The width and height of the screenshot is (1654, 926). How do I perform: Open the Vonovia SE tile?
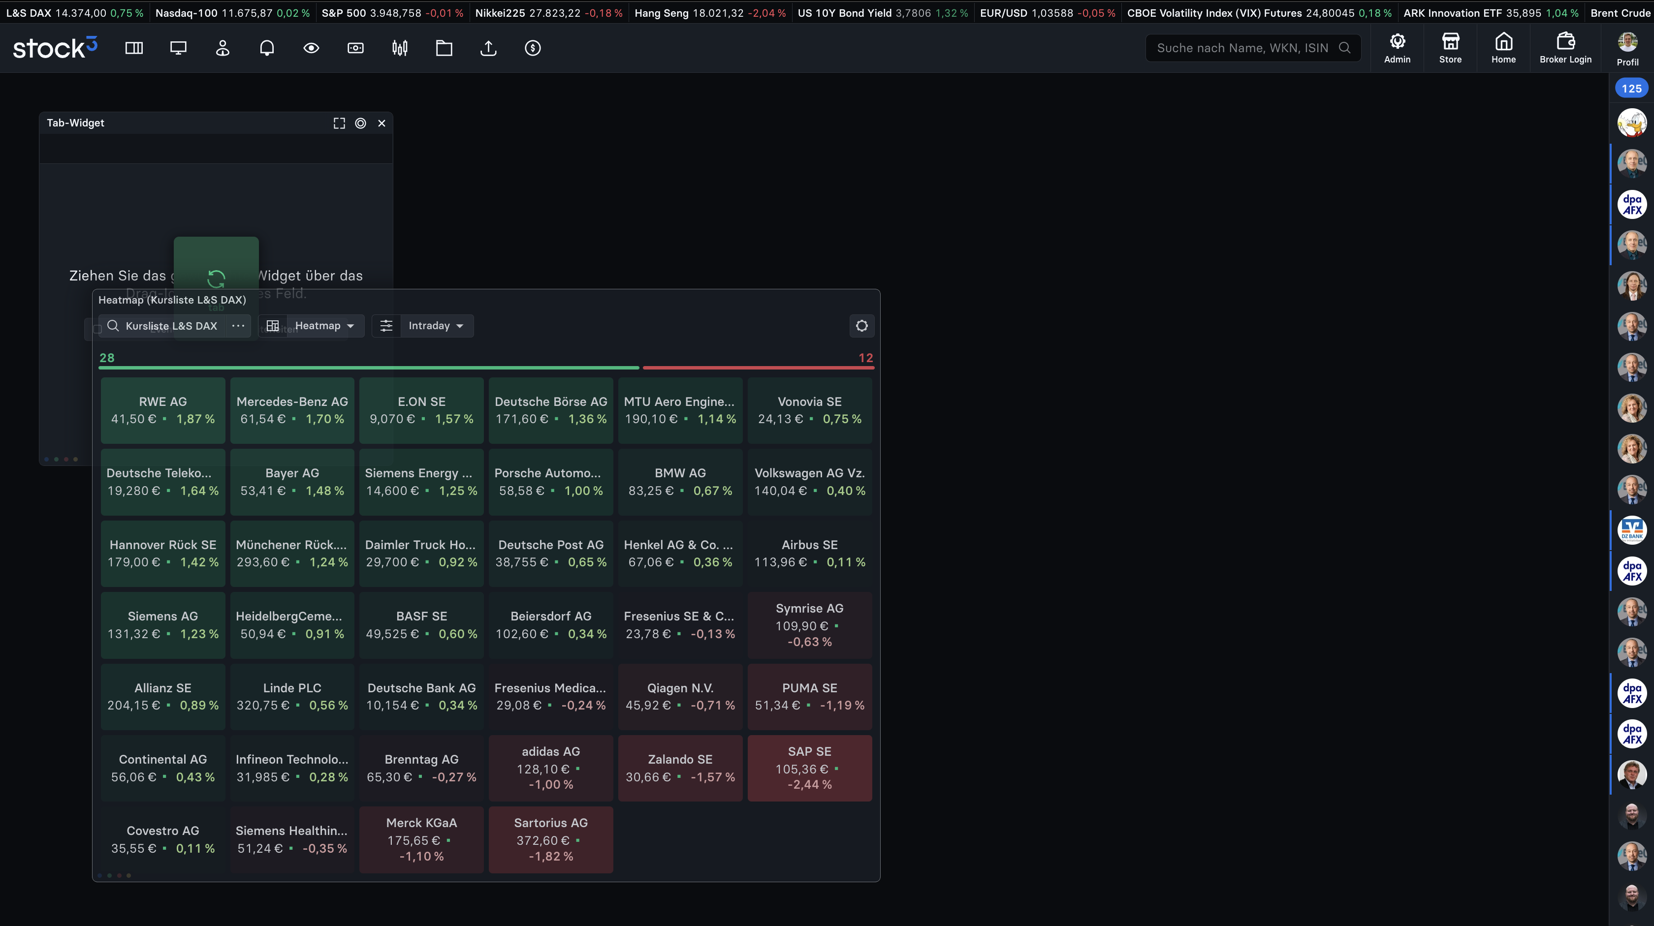(810, 410)
